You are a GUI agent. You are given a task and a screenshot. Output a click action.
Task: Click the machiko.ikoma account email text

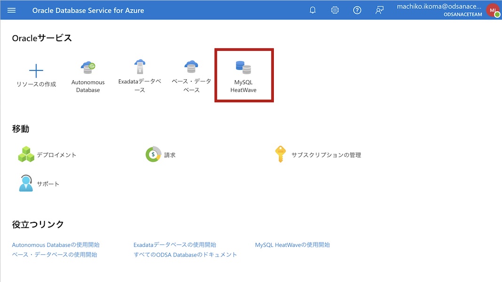click(x=439, y=7)
